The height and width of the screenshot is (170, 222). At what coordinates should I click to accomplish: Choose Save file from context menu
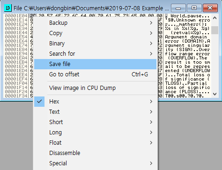[x=95, y=64]
